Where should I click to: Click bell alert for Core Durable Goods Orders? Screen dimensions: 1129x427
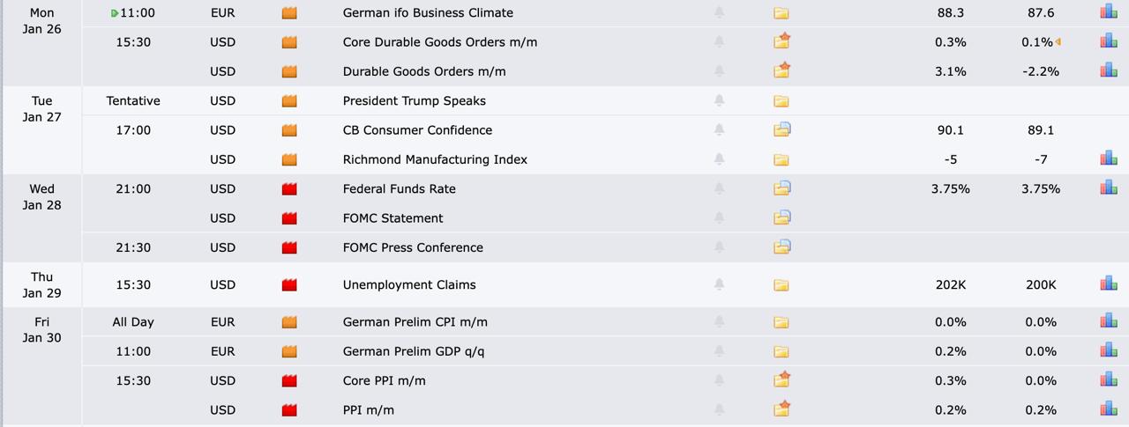pyautogui.click(x=719, y=41)
